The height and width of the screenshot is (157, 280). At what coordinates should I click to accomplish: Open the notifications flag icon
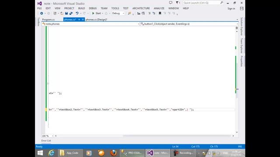point(178,3)
